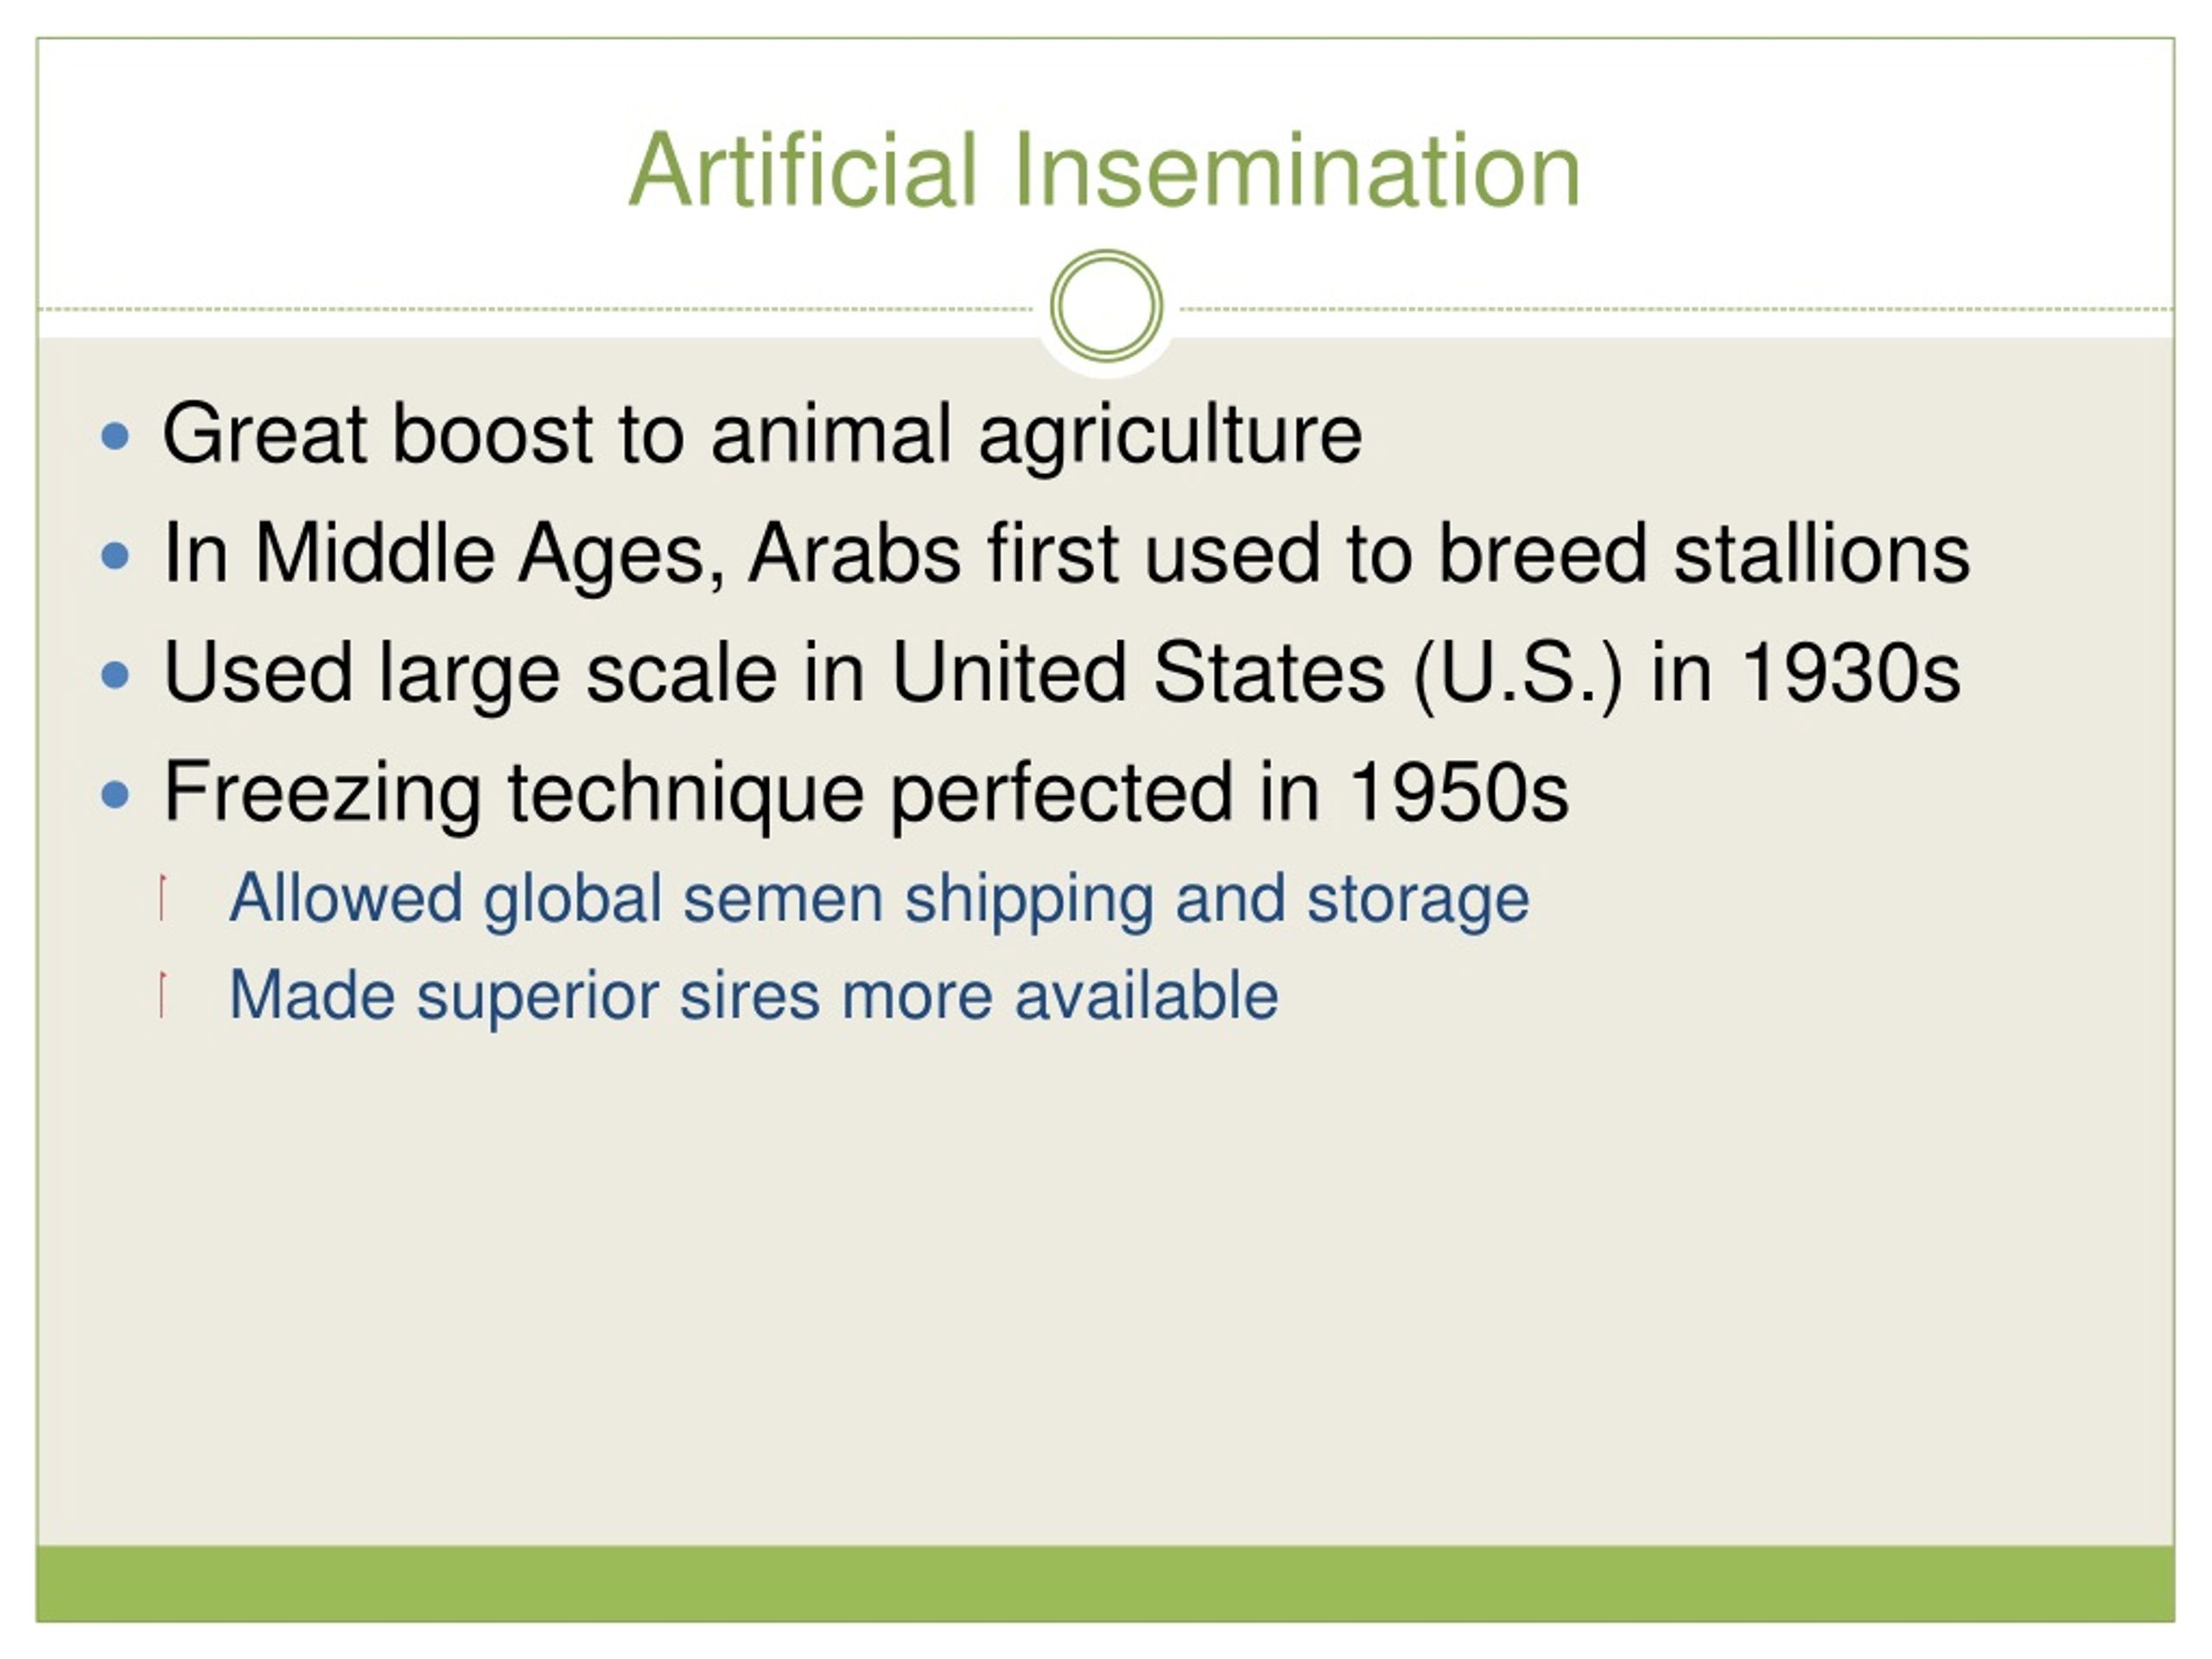Click the line about Arabs breeding stallions
This screenshot has height=1659, width=2212.
tap(1066, 553)
